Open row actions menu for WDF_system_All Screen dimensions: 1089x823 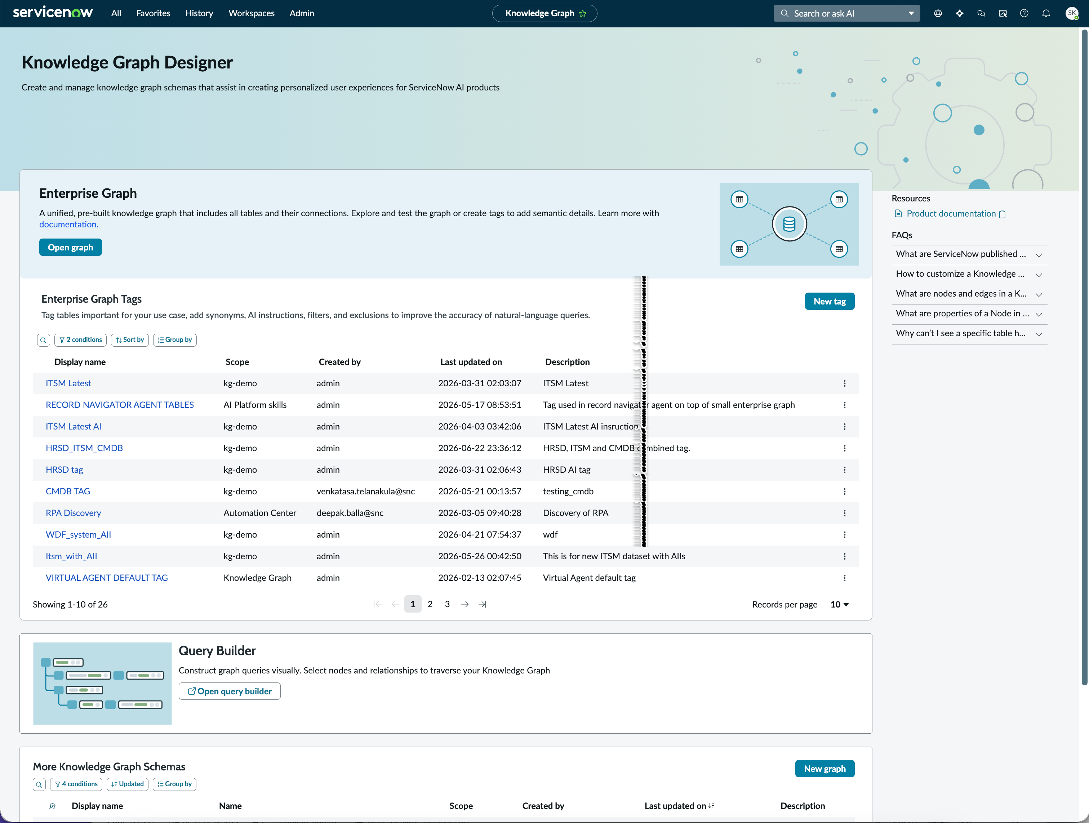[x=844, y=535]
